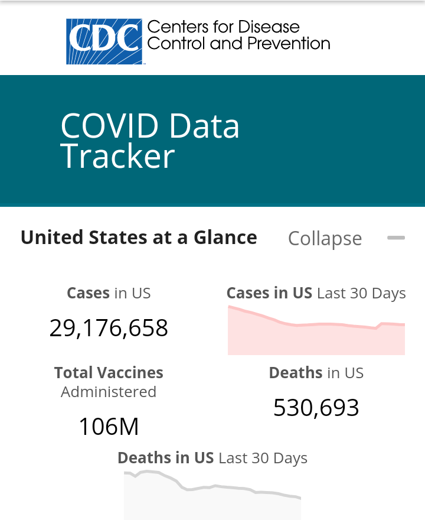Click the bold Deaths in US chart heading

(x=165, y=458)
